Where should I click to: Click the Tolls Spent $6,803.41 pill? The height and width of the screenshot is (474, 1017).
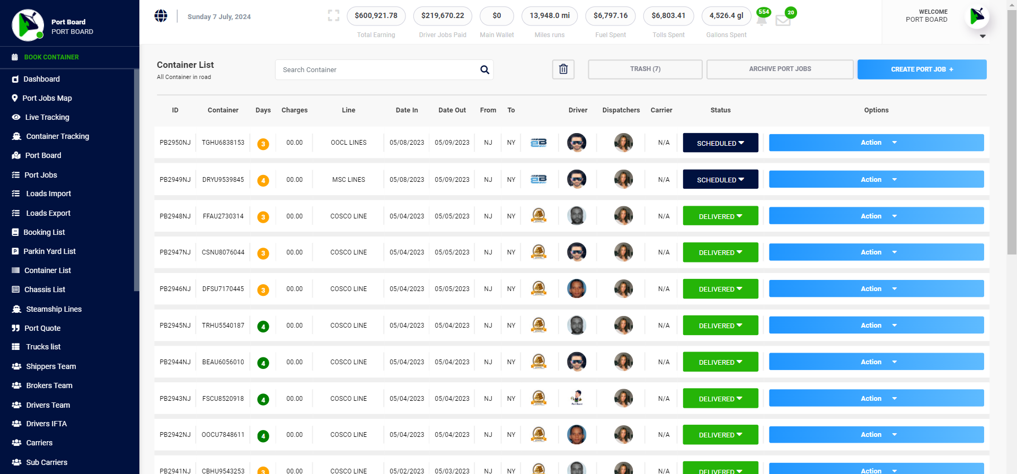pyautogui.click(x=668, y=16)
